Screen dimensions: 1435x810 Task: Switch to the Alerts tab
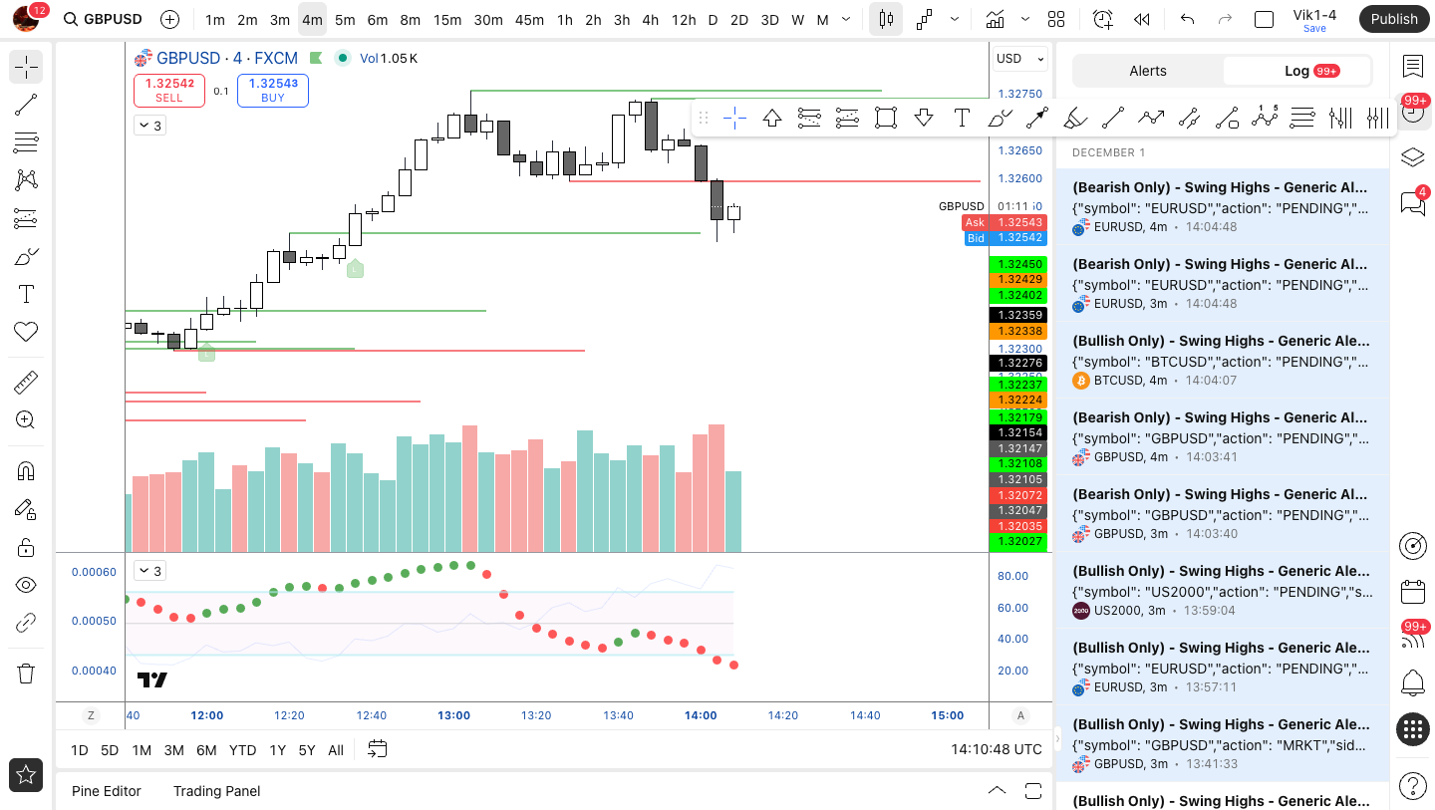1148,71
